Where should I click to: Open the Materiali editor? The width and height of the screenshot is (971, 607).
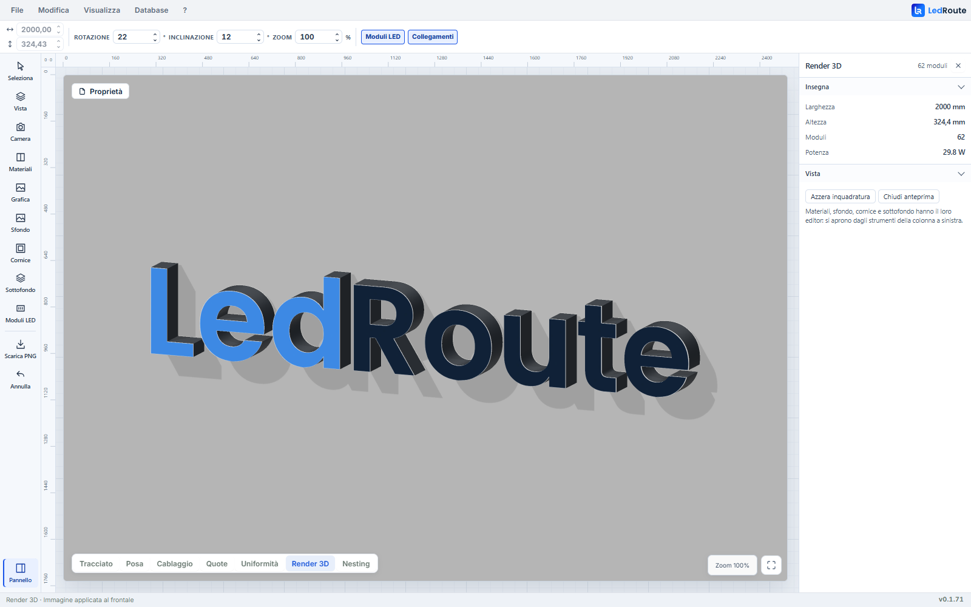pyautogui.click(x=20, y=162)
